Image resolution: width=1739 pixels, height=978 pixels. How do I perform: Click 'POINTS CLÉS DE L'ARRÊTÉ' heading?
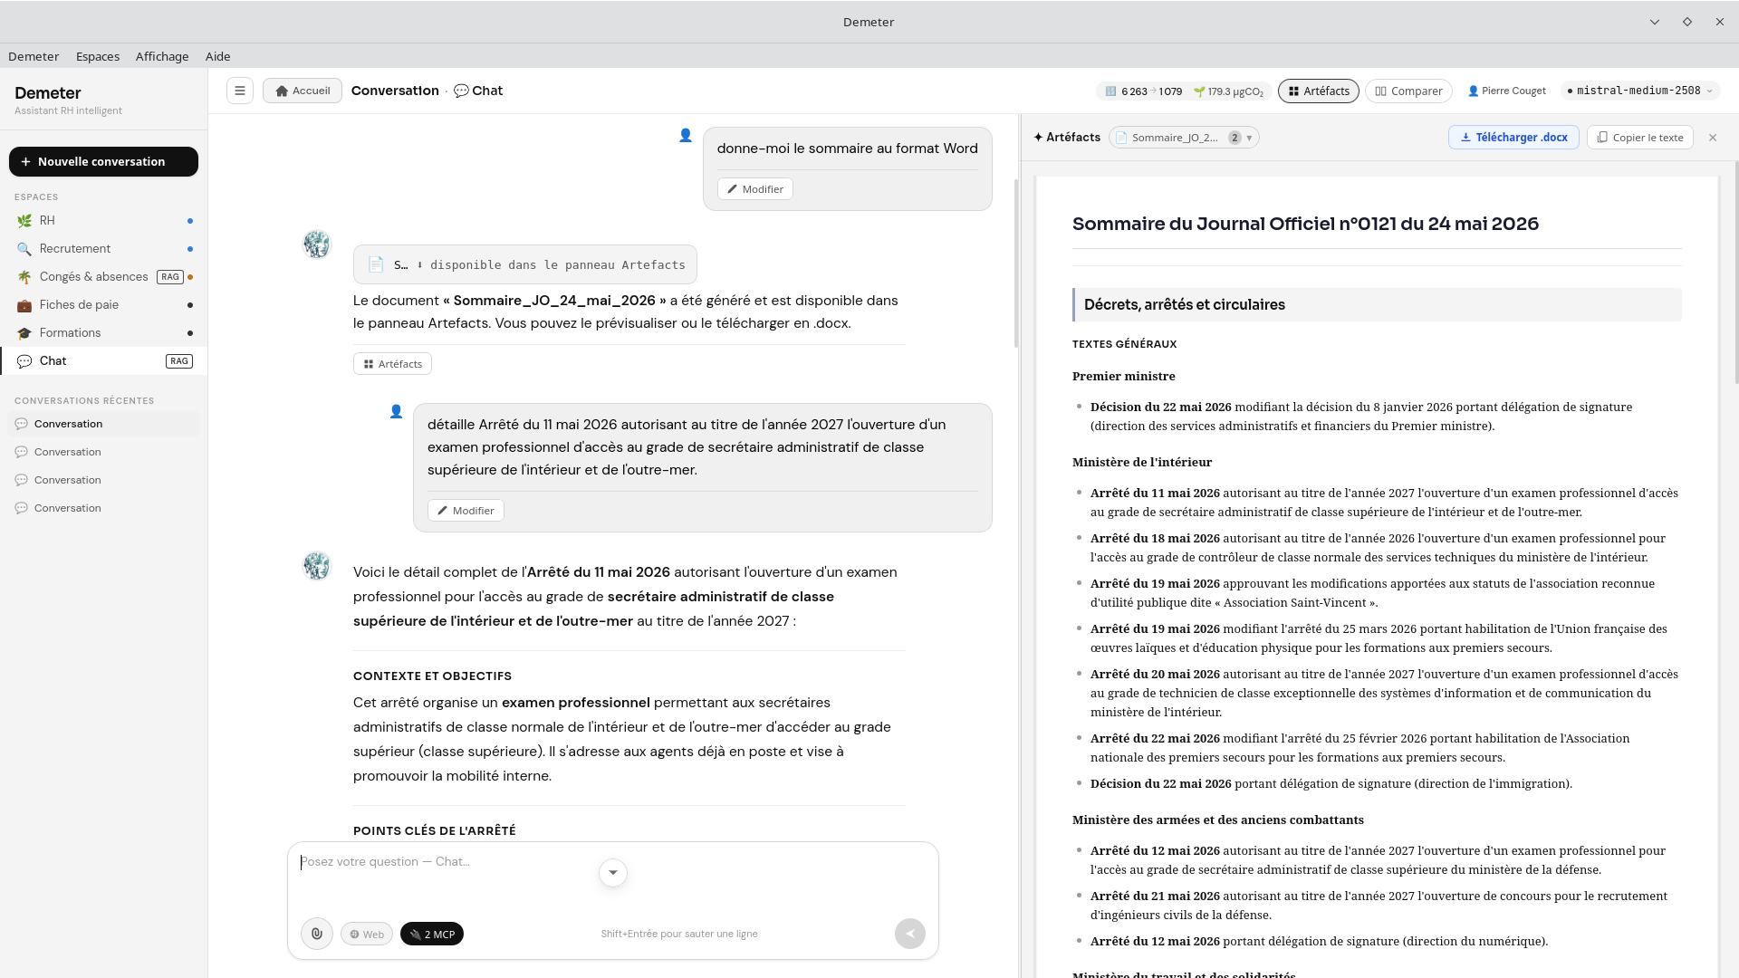coord(434,831)
